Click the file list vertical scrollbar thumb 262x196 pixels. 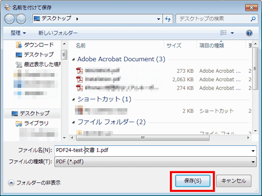(255, 69)
